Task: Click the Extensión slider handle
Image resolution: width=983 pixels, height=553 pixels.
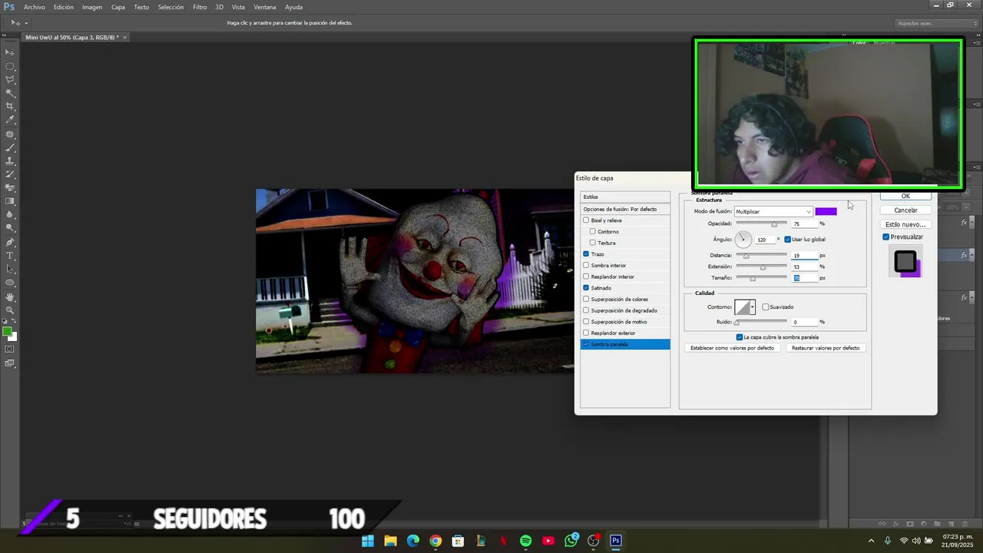Action: tap(763, 267)
